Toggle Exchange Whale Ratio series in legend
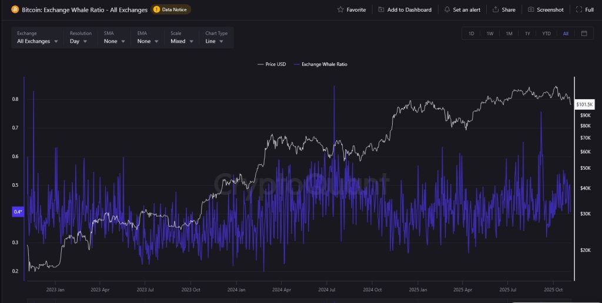The height and width of the screenshot is (303, 602). [320, 64]
